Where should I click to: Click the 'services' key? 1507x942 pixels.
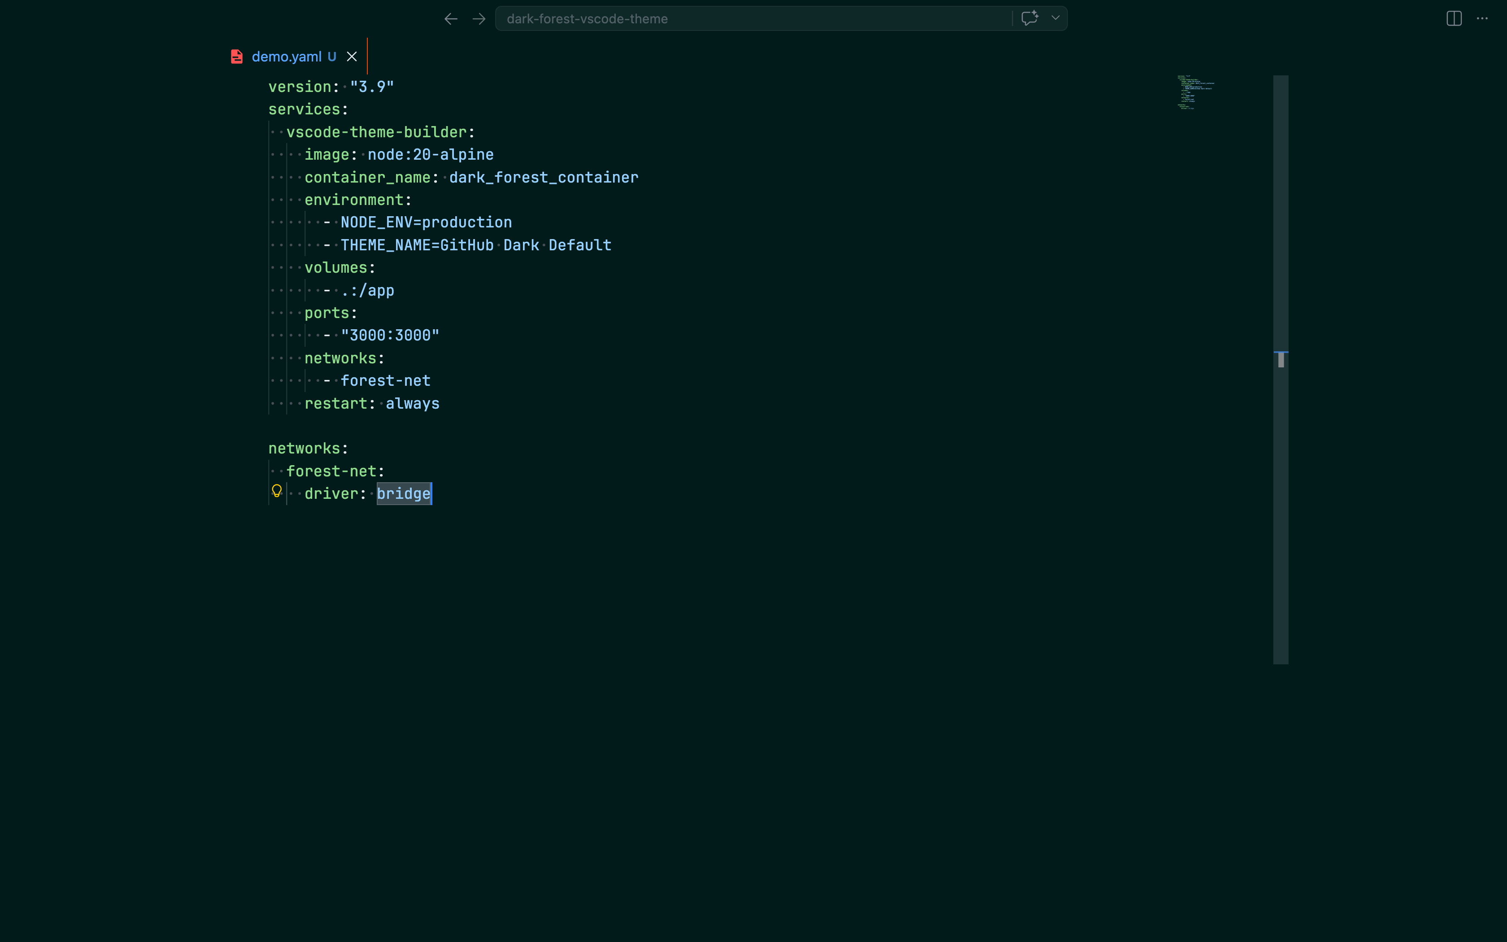(x=305, y=109)
